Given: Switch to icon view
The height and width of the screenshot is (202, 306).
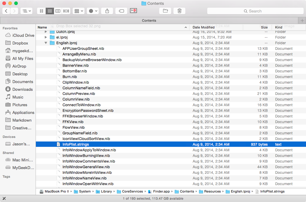Looking at the screenshot, I should coord(42,11).
